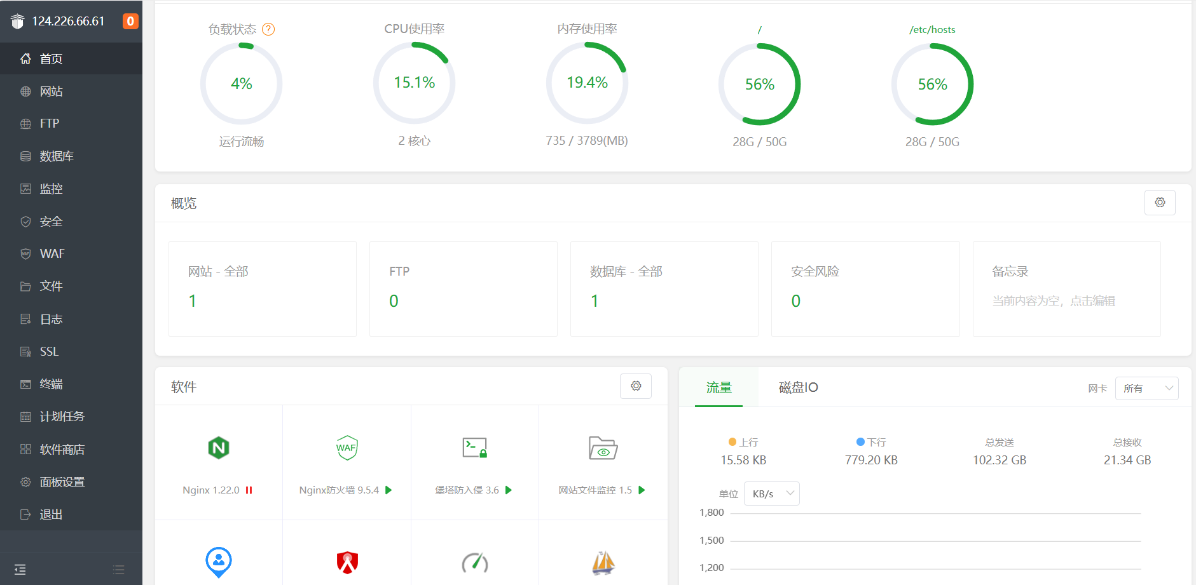
Task: Click the 2 核心 CPU text
Action: [x=415, y=141]
